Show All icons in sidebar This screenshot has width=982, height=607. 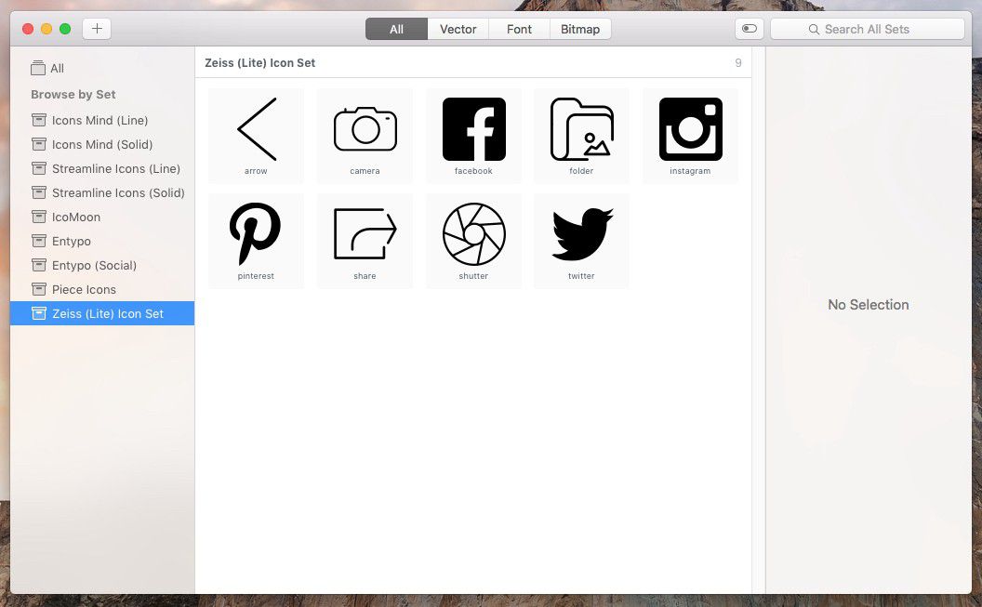(x=57, y=68)
